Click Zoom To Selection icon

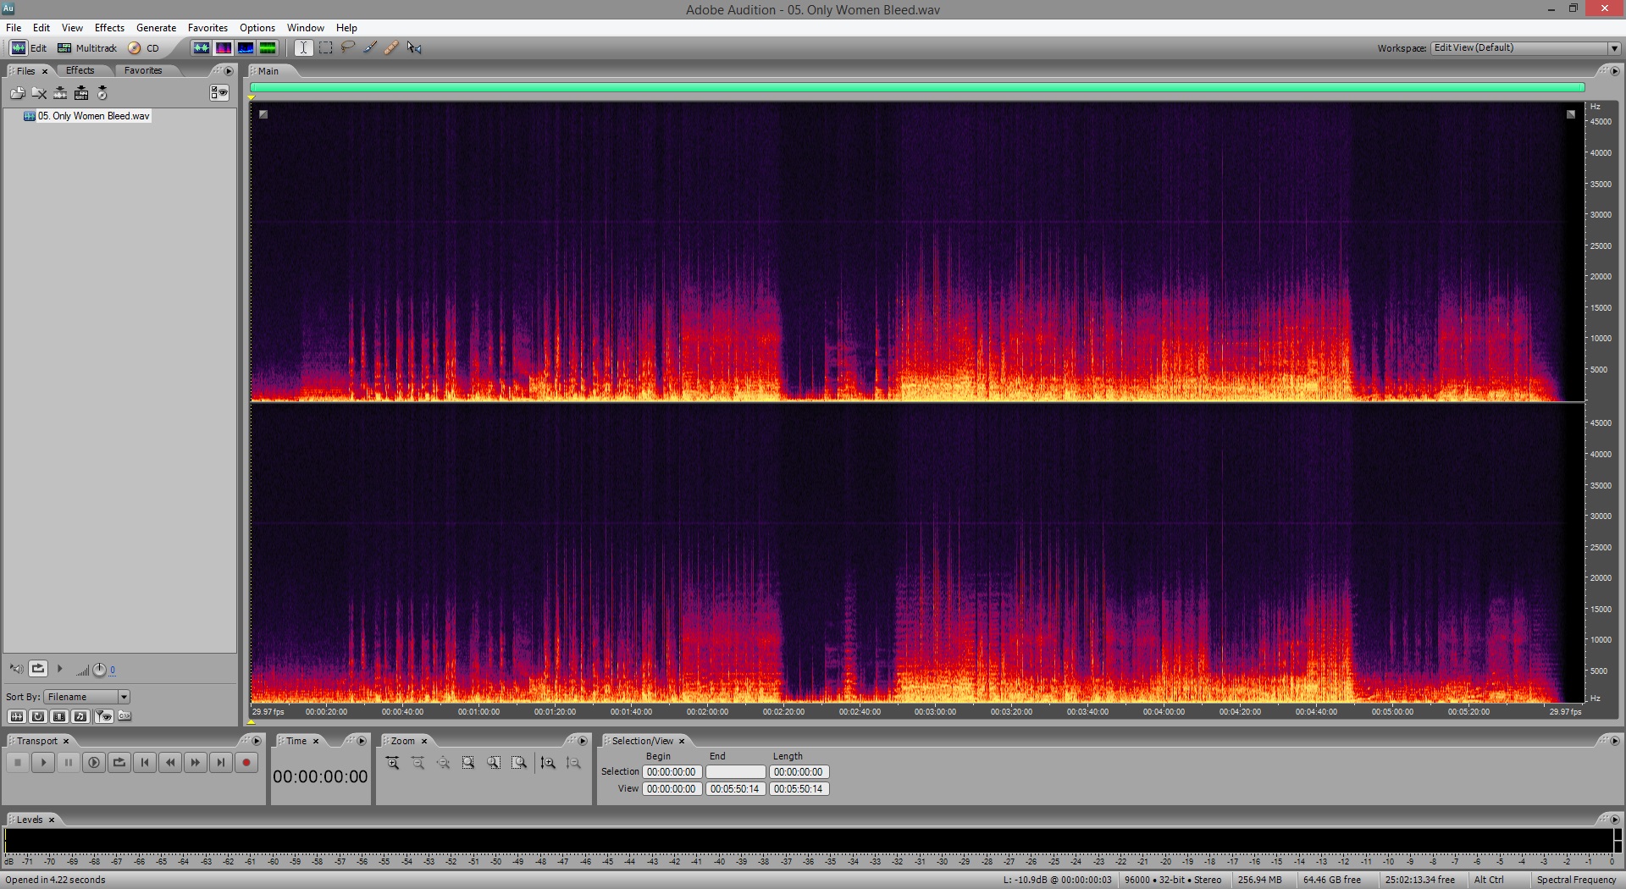(468, 763)
